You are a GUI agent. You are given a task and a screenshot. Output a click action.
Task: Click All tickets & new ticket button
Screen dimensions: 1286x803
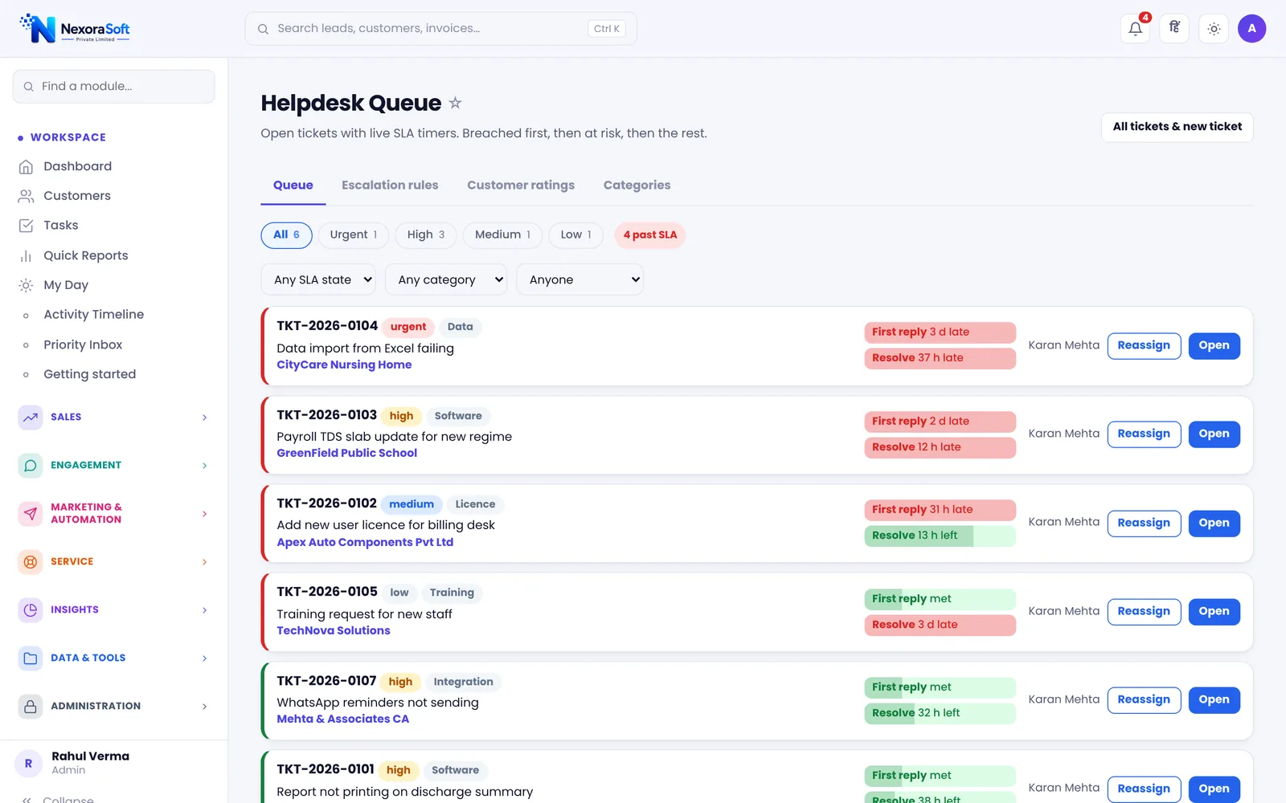1177,127
